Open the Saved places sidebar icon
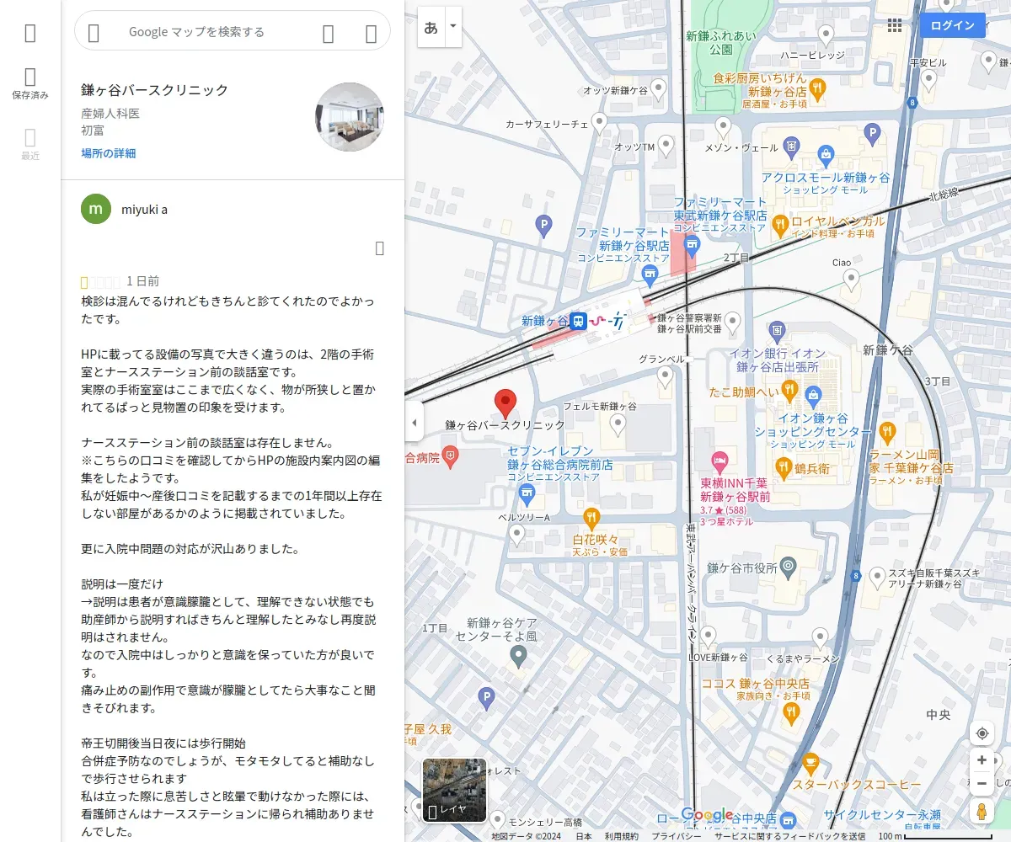 (x=30, y=85)
